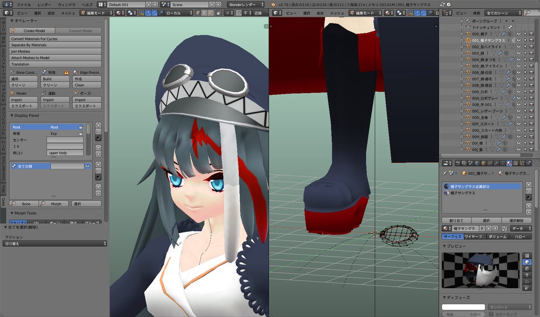
Task: Open Object Data properties (triangle icon)
Action: (503, 163)
